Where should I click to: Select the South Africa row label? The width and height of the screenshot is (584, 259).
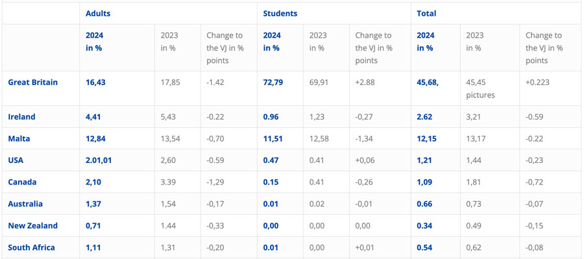[x=31, y=247]
